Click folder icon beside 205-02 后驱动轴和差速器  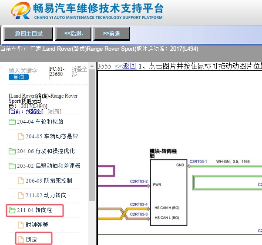coord(12,166)
